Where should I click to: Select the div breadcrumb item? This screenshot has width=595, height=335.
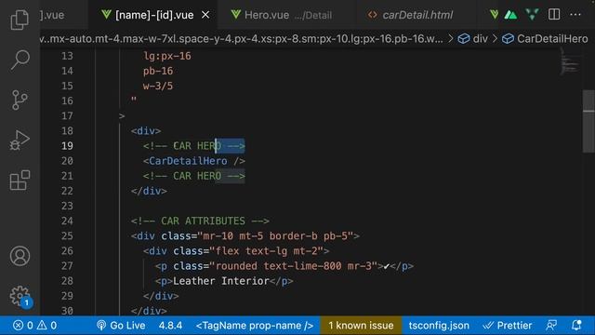[473, 39]
